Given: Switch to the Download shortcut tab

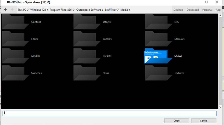Looking at the screenshot, I should click(193, 10).
